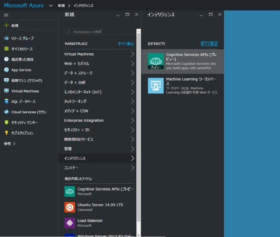This screenshot has height=237, width=280.
Task: Click the Machine Learning ワークスペース flask icon
Action: [156, 86]
